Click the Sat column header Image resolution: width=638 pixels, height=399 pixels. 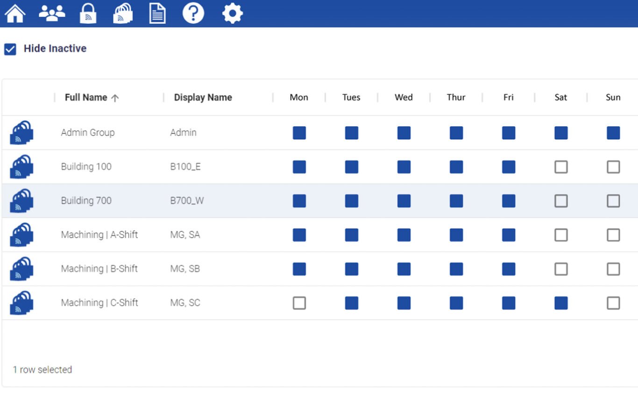561,98
